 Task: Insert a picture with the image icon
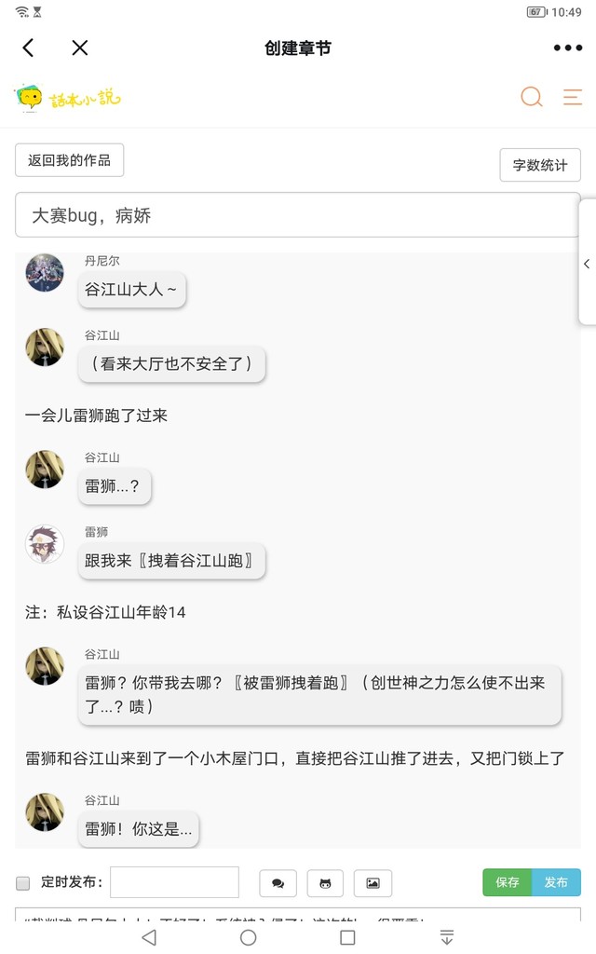pyautogui.click(x=372, y=883)
